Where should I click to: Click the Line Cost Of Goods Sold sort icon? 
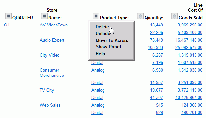174,16
